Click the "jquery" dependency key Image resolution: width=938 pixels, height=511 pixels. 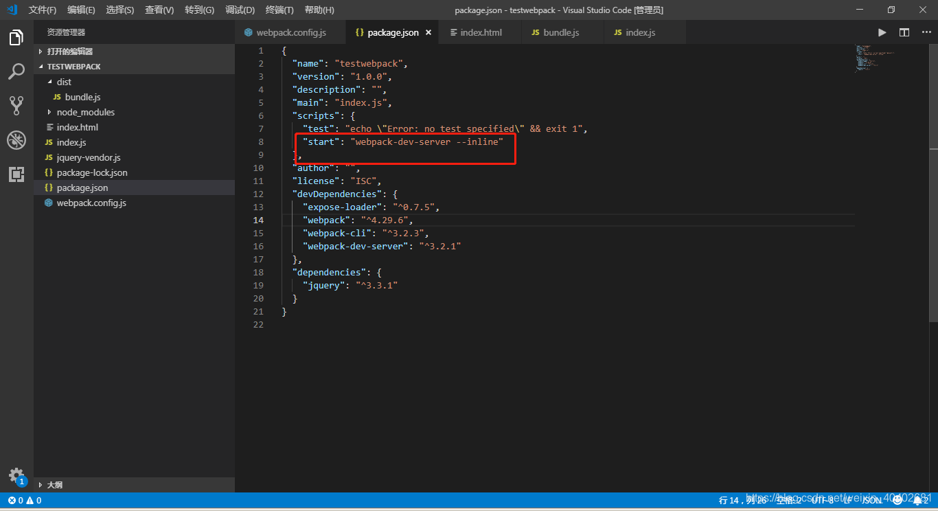[323, 285]
